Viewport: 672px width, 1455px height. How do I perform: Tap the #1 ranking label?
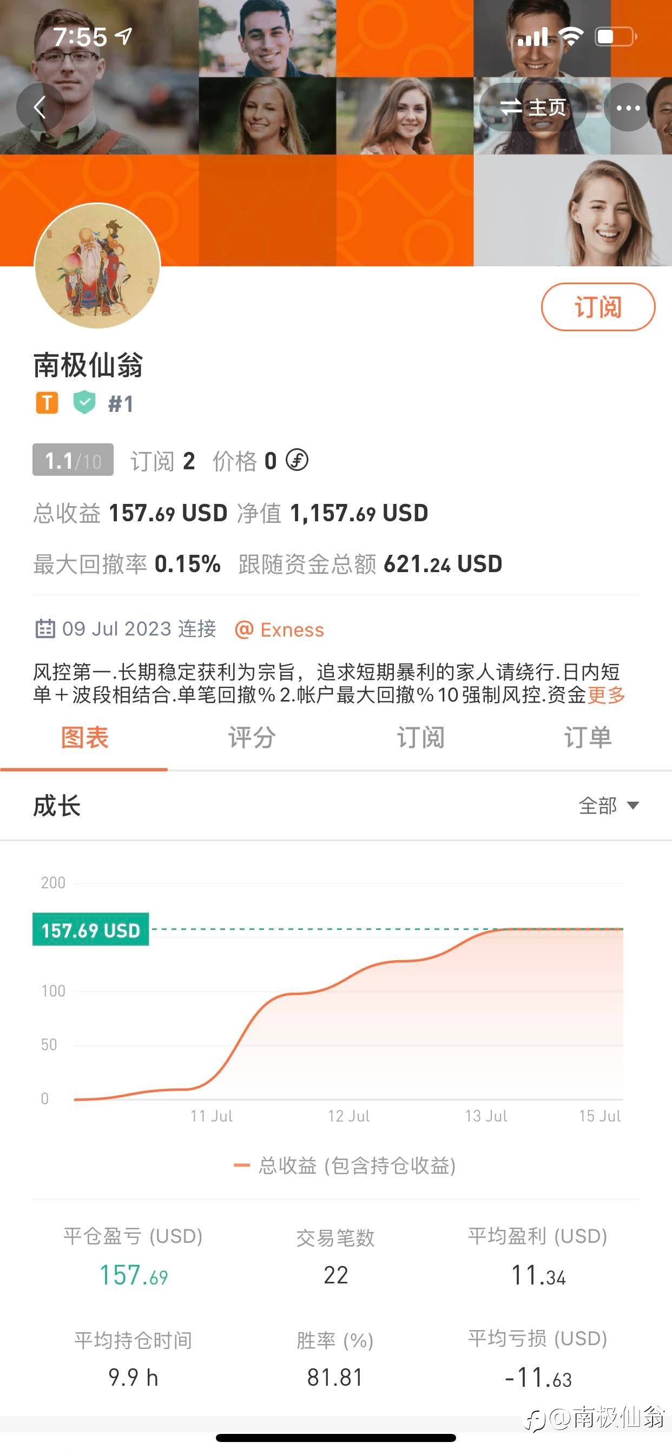[x=121, y=404]
